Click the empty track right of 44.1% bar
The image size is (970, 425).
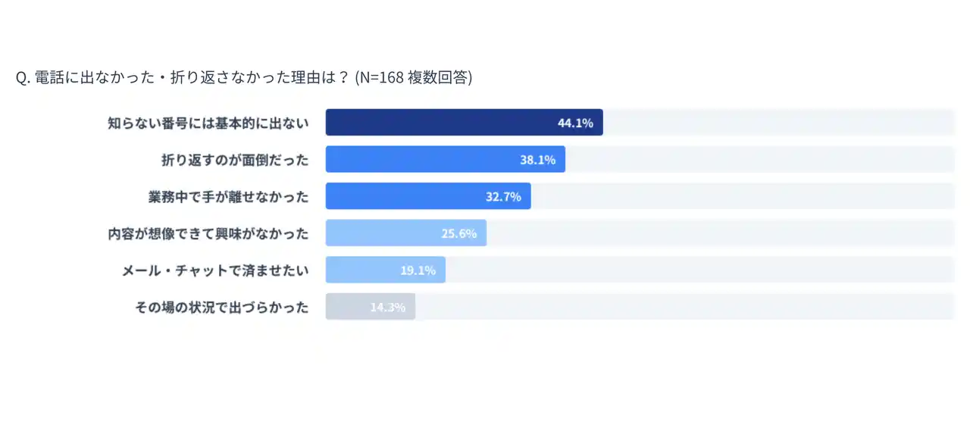[x=777, y=123]
